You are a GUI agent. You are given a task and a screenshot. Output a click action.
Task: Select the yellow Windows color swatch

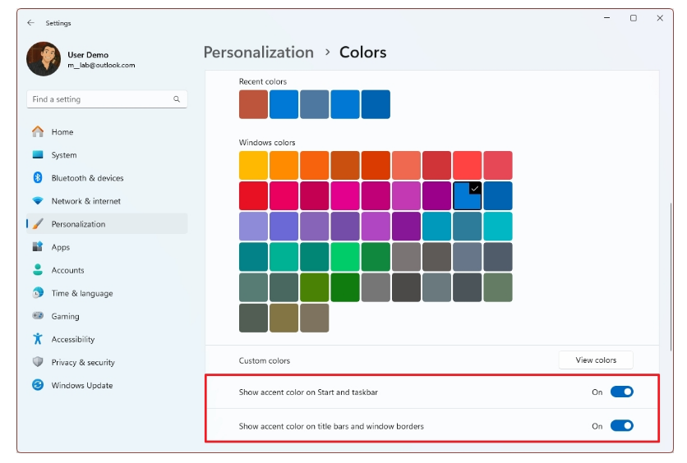[253, 165]
